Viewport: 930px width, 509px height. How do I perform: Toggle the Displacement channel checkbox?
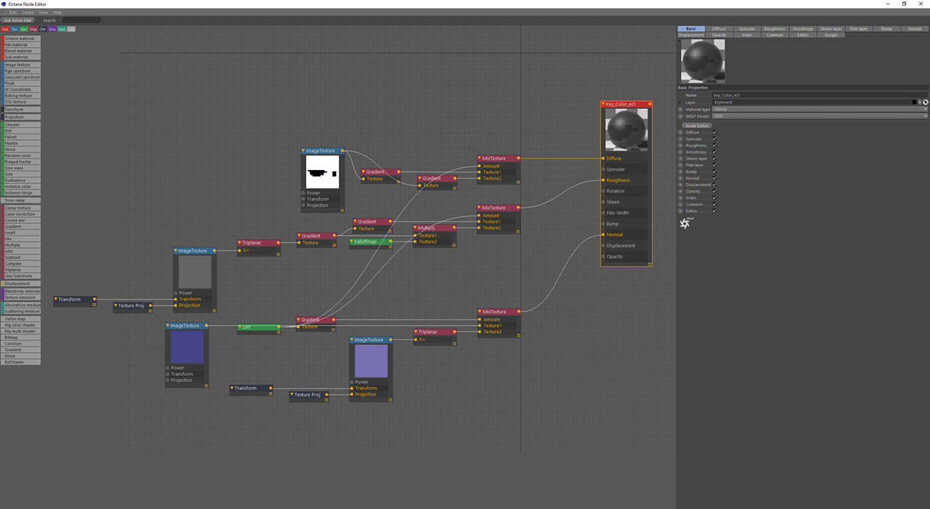pos(715,185)
